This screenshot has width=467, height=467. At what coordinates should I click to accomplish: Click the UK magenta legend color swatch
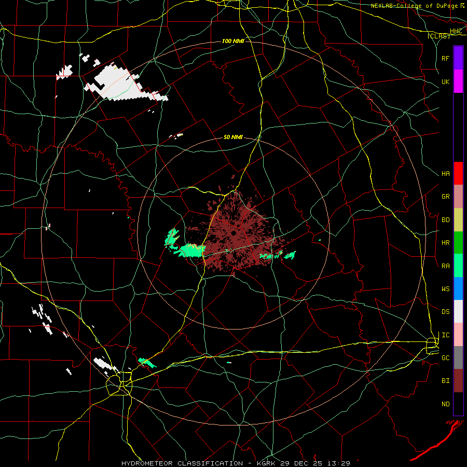click(458, 81)
